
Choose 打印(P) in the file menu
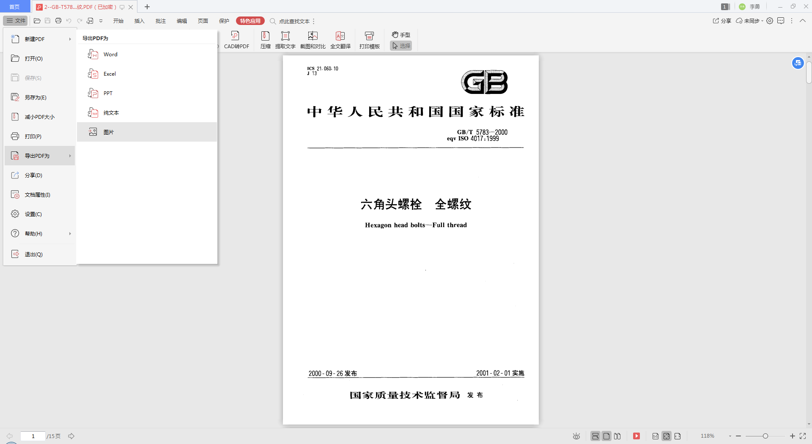[40, 136]
